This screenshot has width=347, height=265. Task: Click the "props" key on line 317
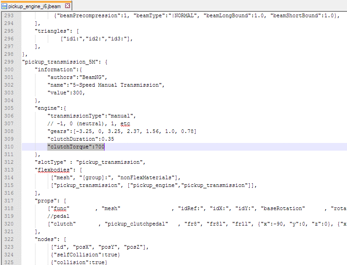coord(45,201)
